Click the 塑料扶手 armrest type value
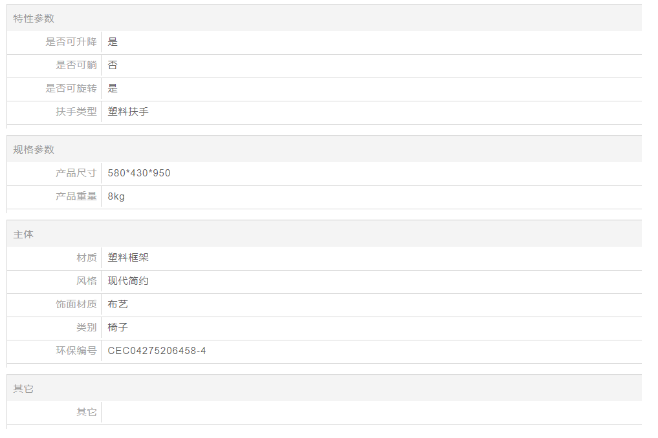This screenshot has width=658, height=438. (128, 112)
